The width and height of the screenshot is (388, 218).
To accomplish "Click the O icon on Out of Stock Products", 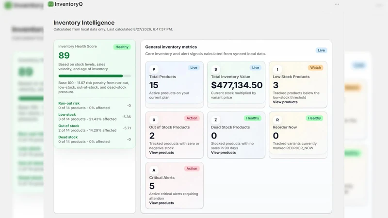I will pyautogui.click(x=154, y=120).
